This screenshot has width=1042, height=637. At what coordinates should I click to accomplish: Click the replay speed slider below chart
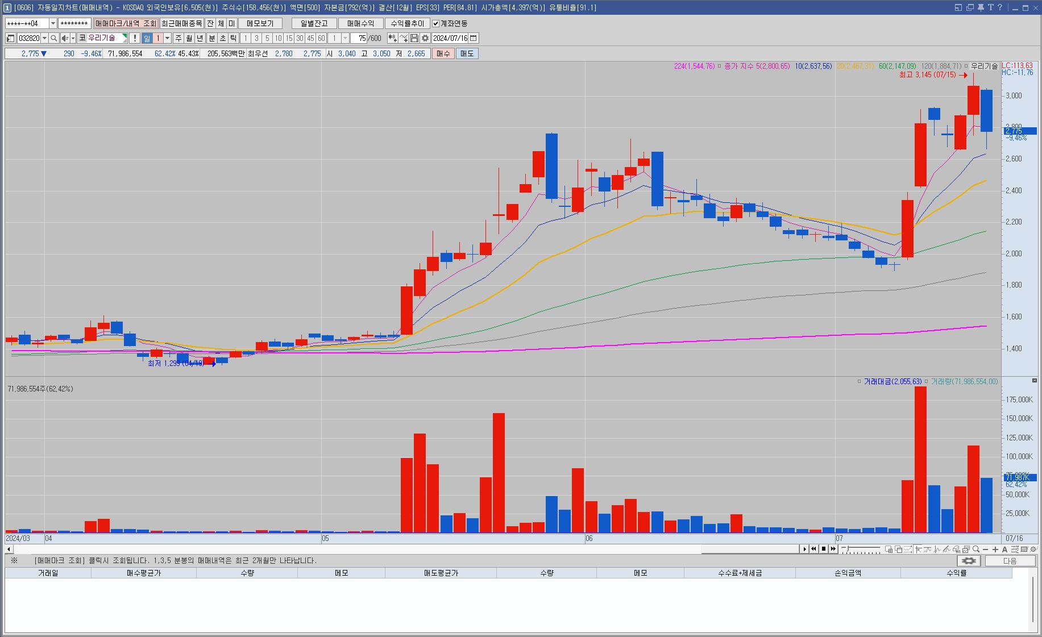coord(860,549)
